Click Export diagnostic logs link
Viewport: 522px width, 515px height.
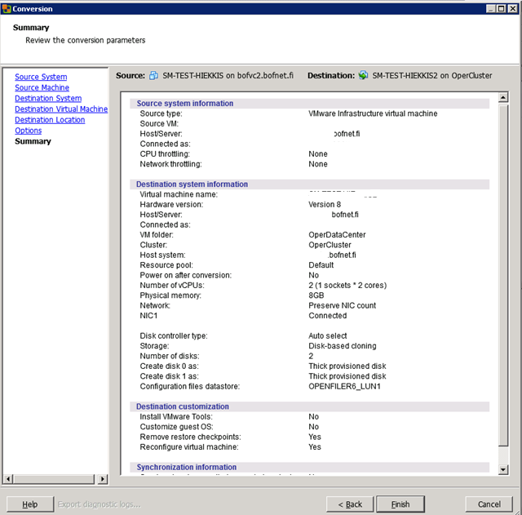tap(100, 504)
